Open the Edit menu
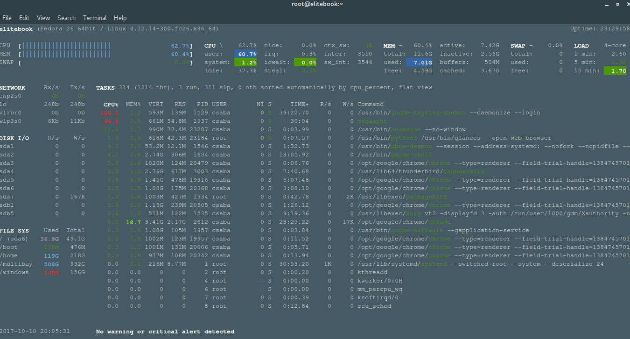 (24, 18)
